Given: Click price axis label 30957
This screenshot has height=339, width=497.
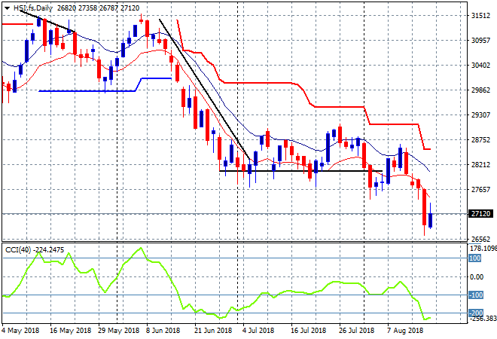Looking at the screenshot, I should [480, 40].
